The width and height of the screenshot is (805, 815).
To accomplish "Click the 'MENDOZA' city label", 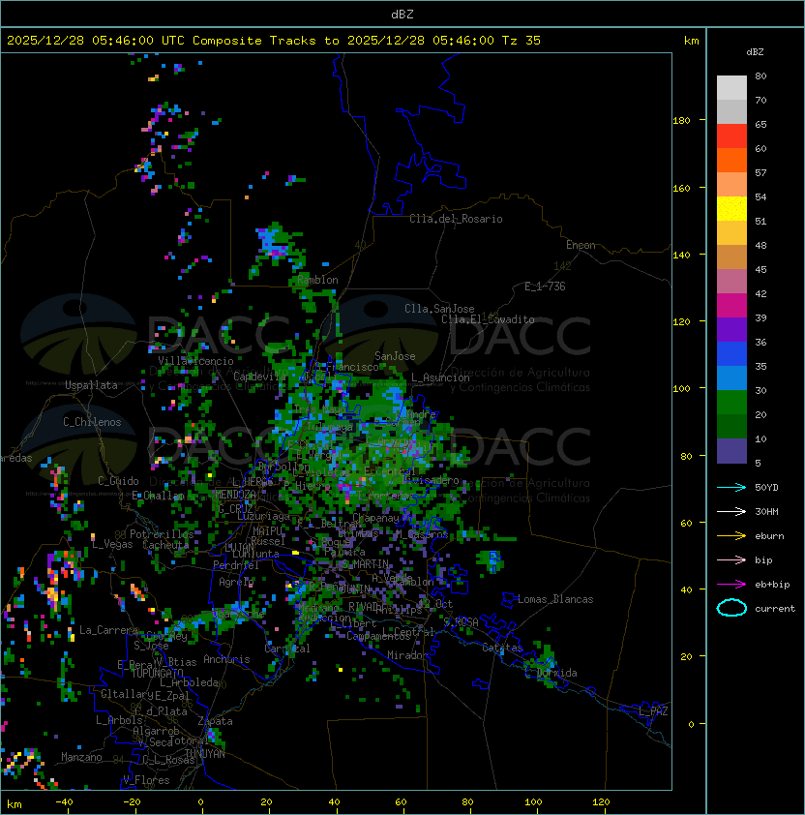I will point(235,494).
